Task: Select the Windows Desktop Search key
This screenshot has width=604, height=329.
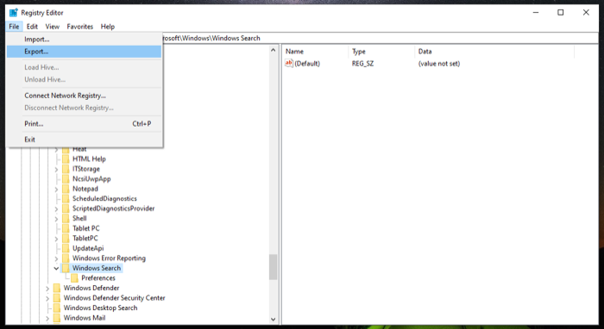Action: tap(101, 308)
